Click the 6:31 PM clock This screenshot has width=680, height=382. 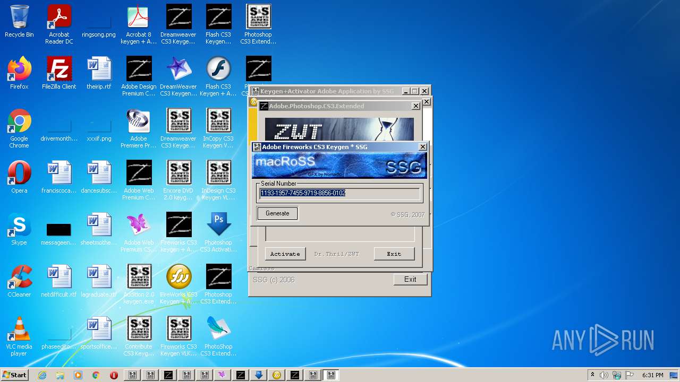652,375
